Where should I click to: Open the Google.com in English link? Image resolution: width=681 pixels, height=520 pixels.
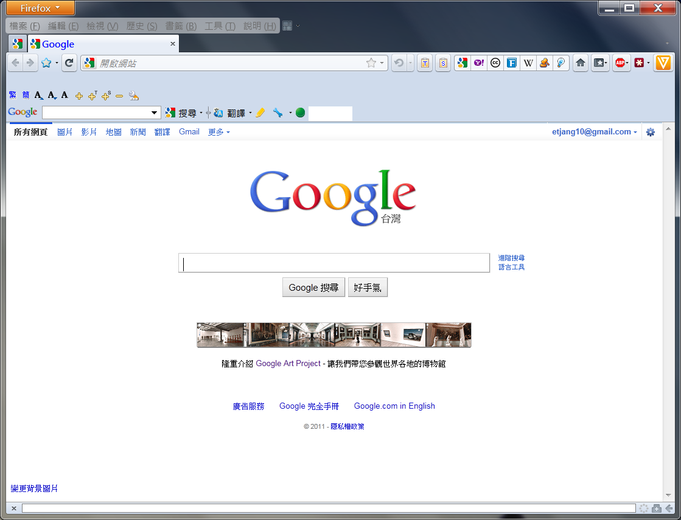[x=394, y=406]
